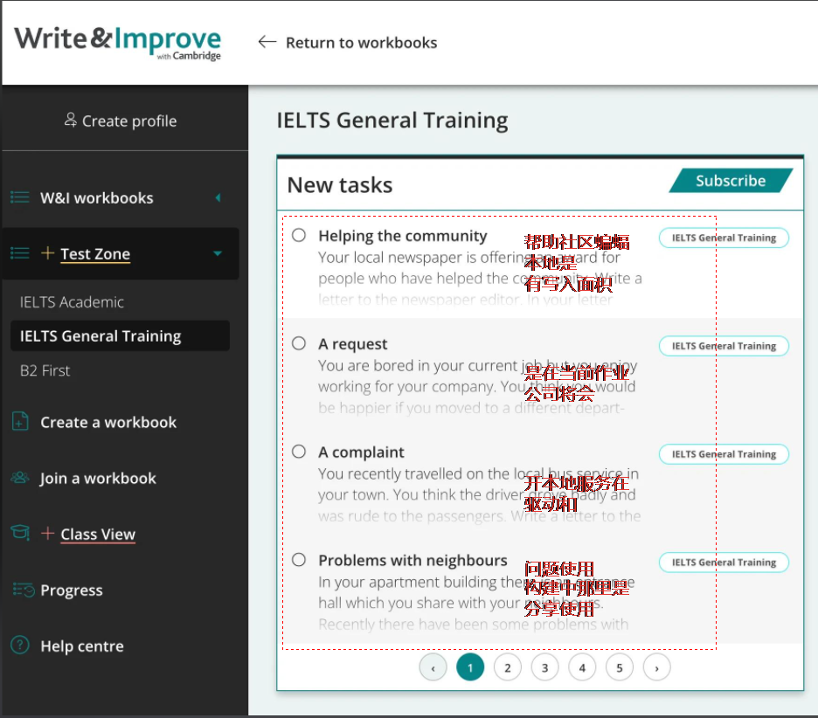Click description text 'Your local newspaper is offering'
Screen dimensions: 818x718
[x=424, y=258]
